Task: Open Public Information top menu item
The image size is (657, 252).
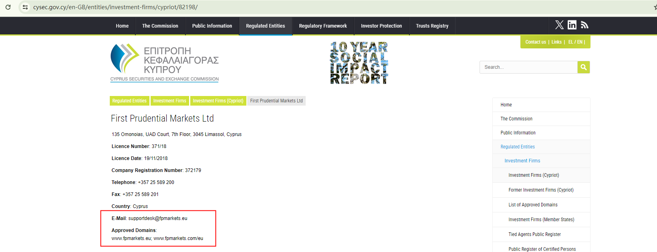Action: click(212, 26)
